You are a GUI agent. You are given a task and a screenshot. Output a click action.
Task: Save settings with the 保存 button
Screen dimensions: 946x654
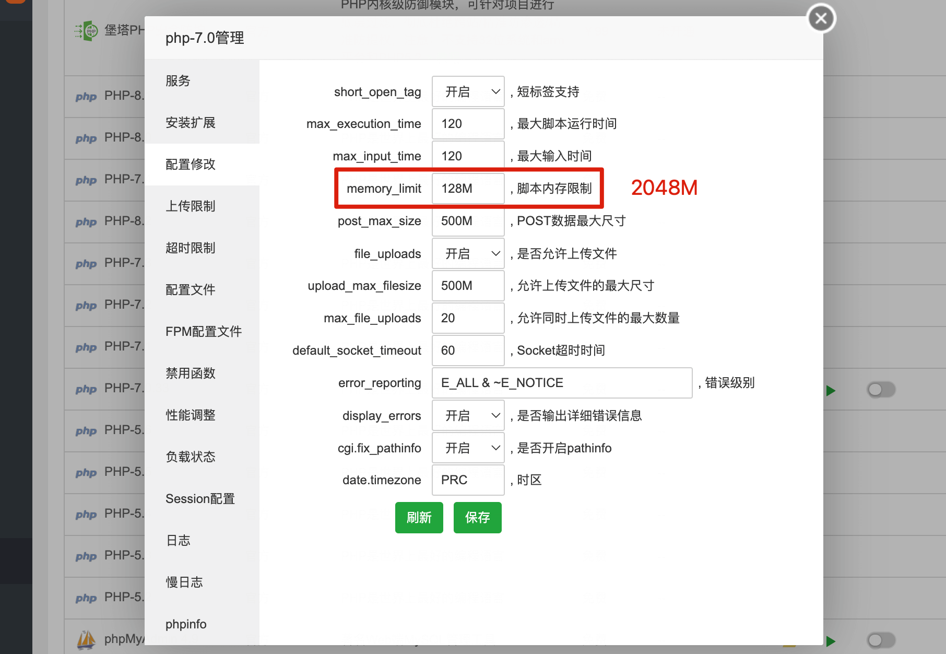[478, 518]
